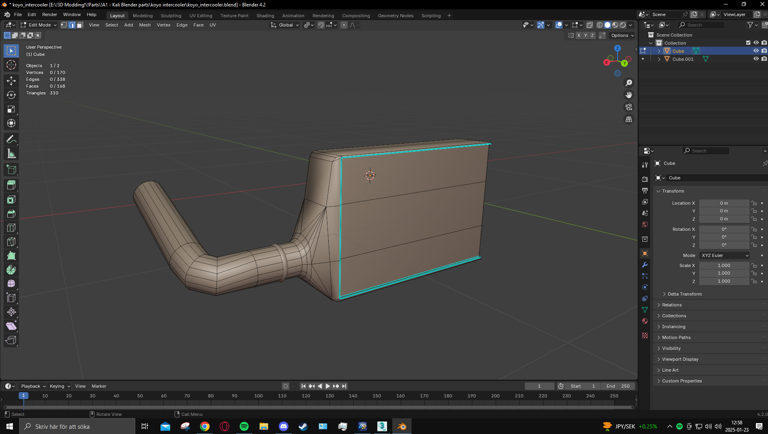
Task: Click the Spotify icon in taskbar
Action: [244, 426]
